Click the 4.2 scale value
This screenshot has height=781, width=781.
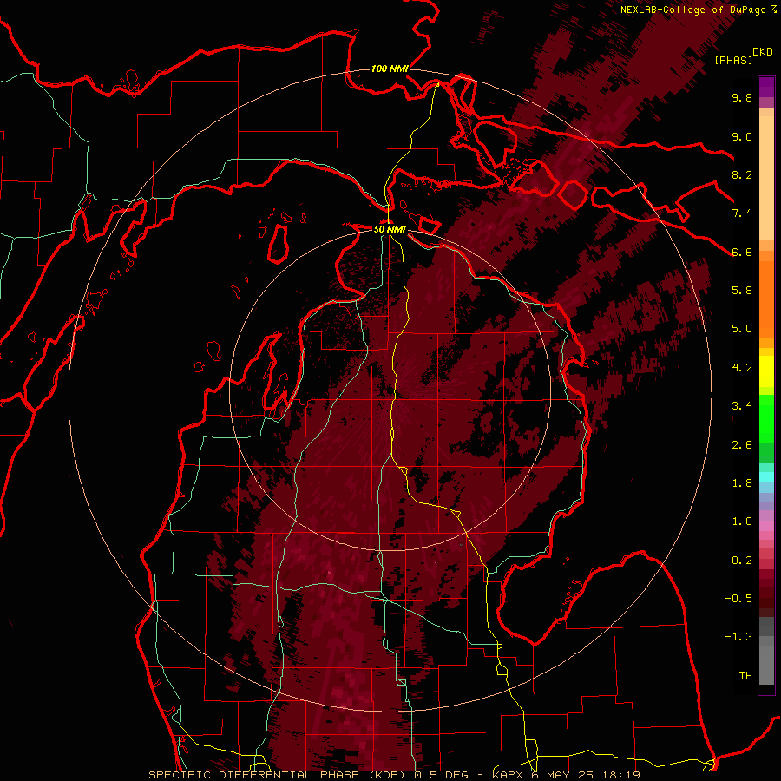point(742,368)
